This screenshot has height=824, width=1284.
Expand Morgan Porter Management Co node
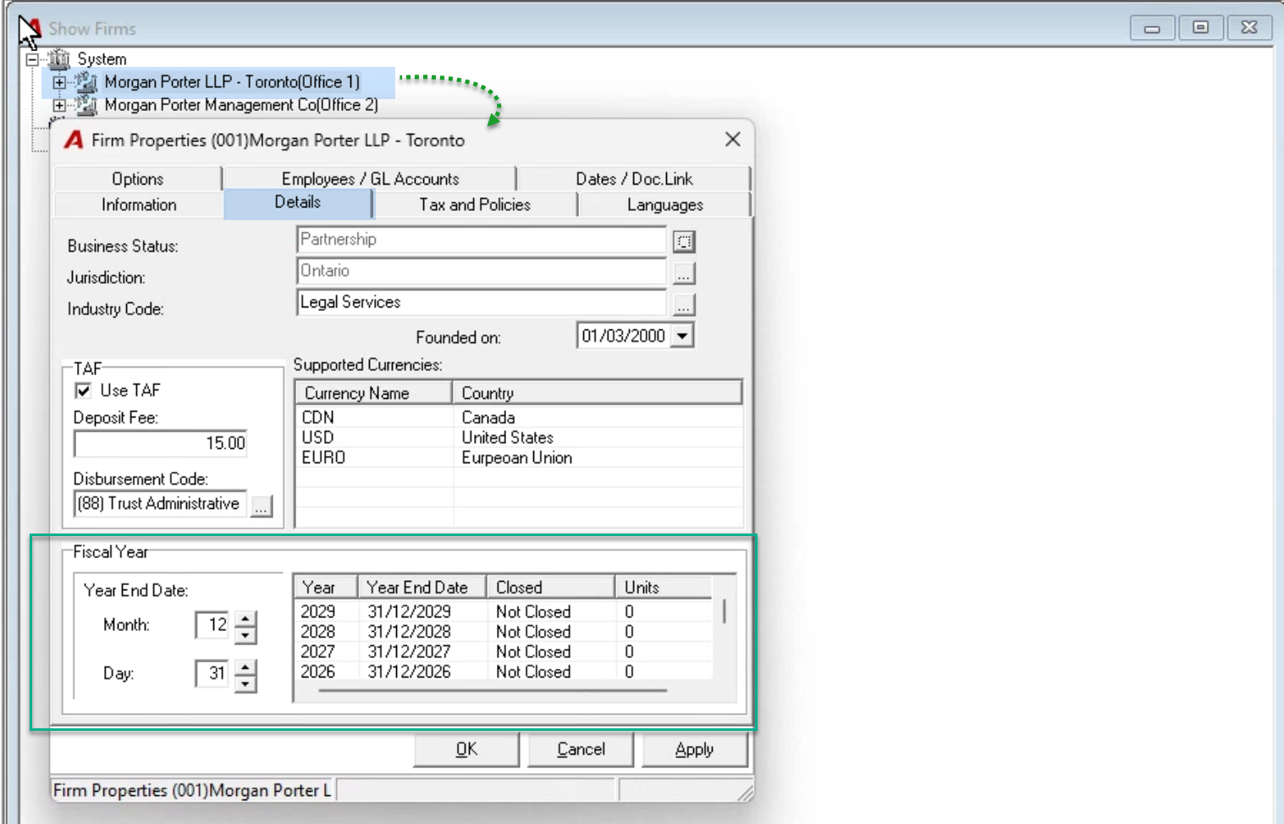click(x=59, y=106)
